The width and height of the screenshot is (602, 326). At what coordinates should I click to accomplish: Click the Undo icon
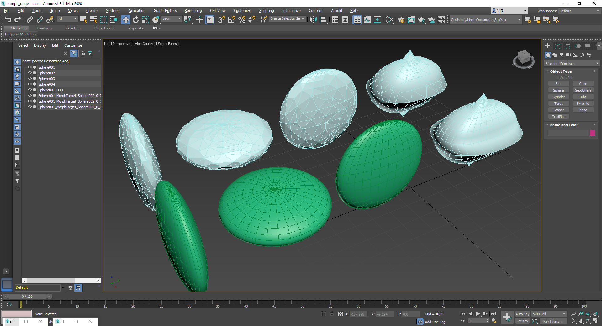click(x=8, y=19)
